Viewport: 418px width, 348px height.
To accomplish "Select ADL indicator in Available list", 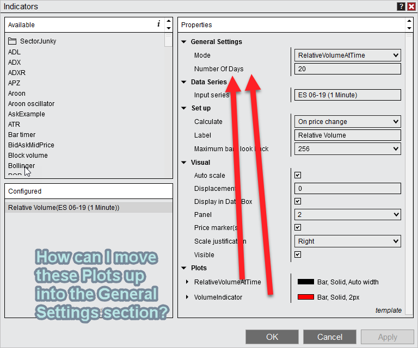I will (14, 52).
